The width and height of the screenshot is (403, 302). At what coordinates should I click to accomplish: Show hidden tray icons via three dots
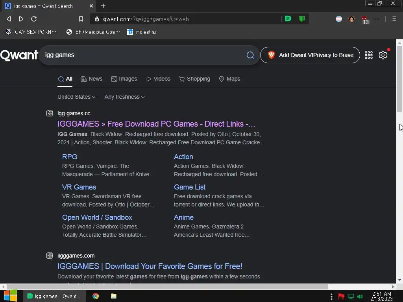331,296
